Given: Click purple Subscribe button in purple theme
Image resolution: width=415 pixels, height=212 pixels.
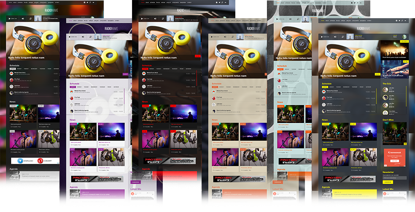Looking at the screenshot, I should pyautogui.click(x=135, y=182).
